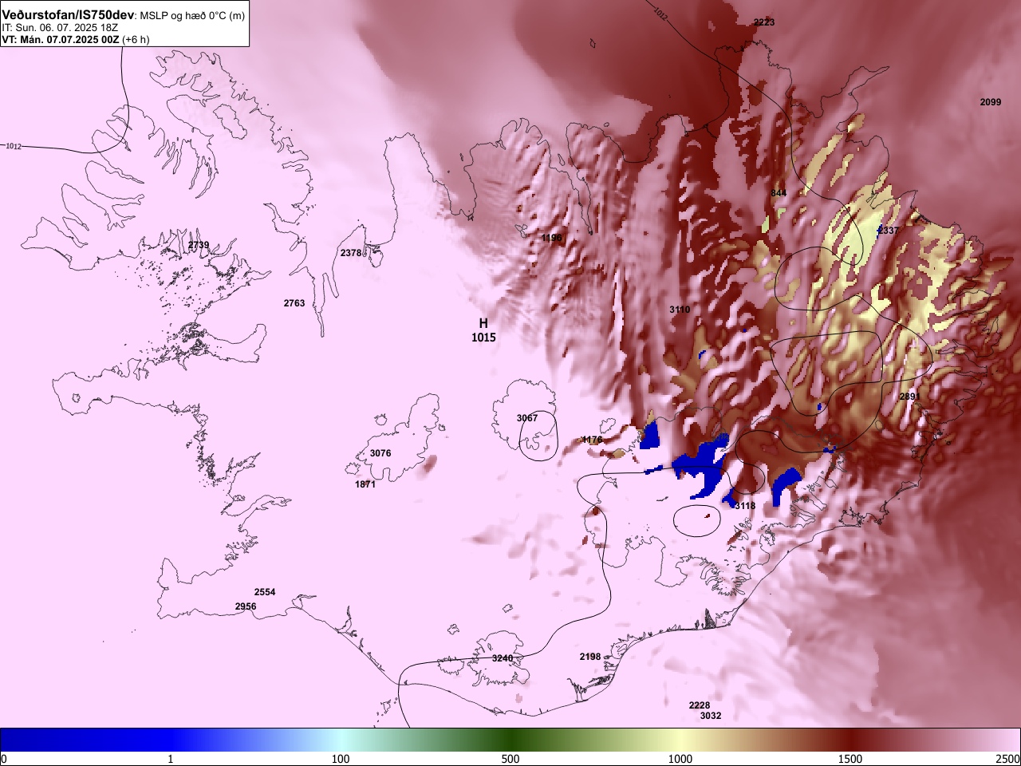Click the map value "2223"
Screen dimensions: 1021x766
pos(764,22)
